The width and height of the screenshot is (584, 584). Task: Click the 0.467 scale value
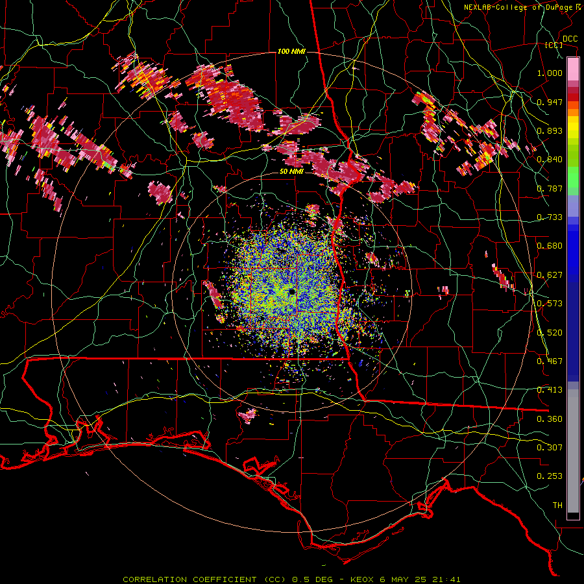(x=550, y=361)
